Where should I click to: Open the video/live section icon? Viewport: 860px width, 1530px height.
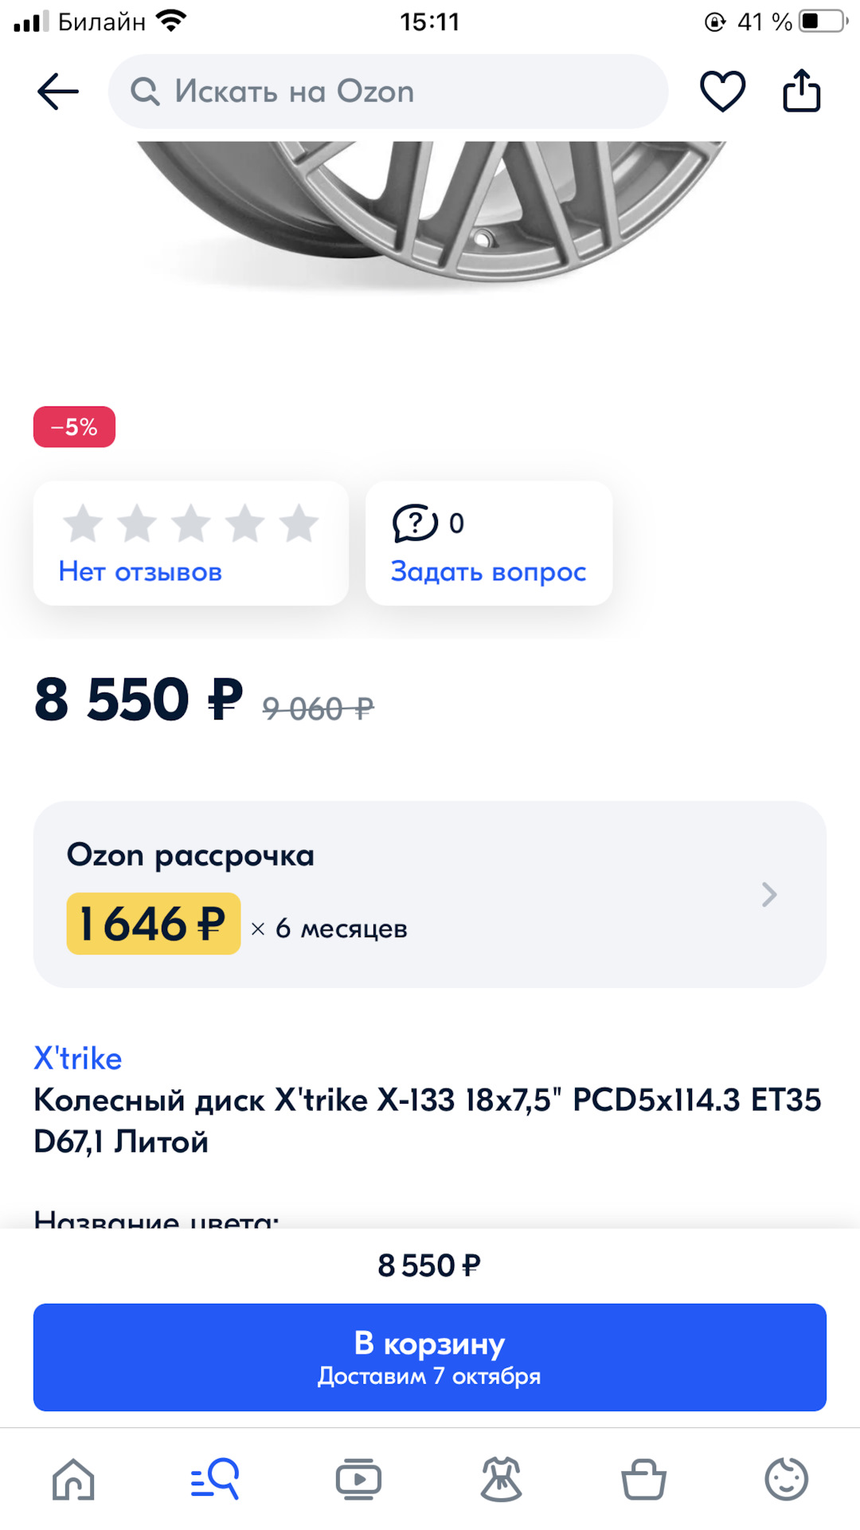(x=358, y=1480)
